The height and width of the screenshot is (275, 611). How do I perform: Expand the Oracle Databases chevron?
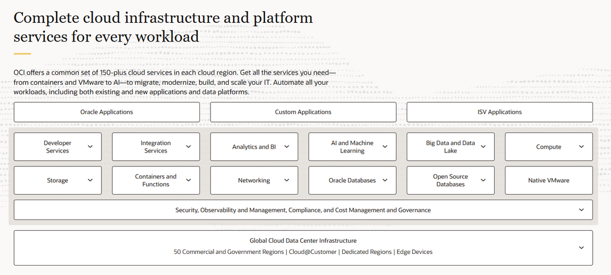pos(385,180)
